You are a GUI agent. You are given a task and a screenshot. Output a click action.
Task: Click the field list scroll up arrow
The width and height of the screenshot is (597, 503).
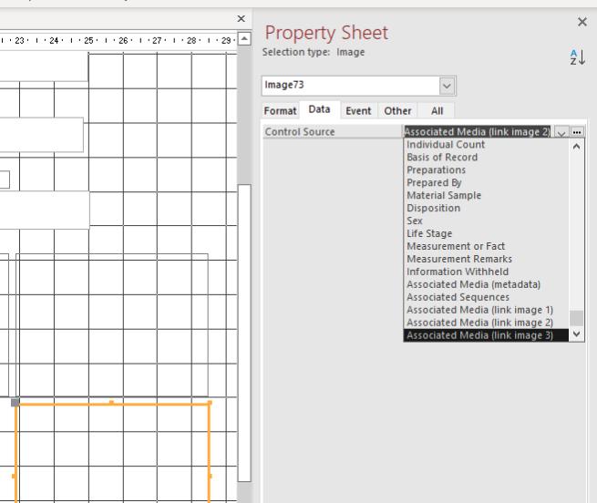pyautogui.click(x=576, y=146)
